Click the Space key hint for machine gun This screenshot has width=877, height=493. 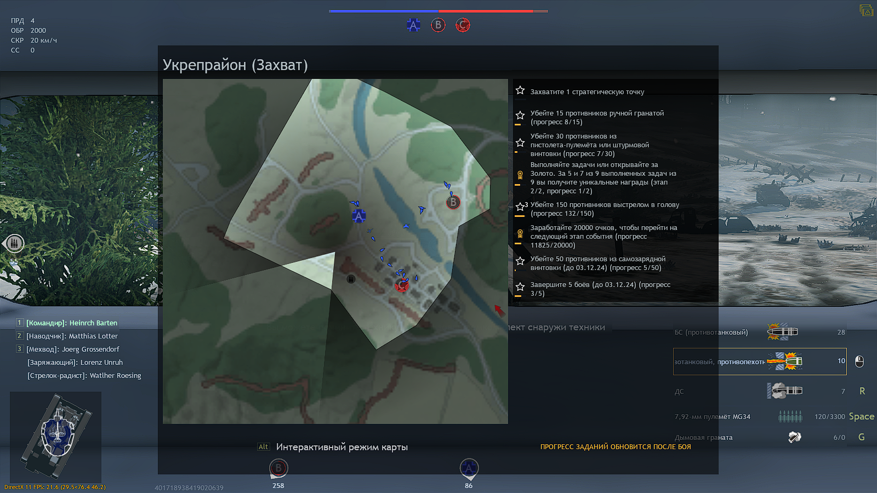point(862,416)
